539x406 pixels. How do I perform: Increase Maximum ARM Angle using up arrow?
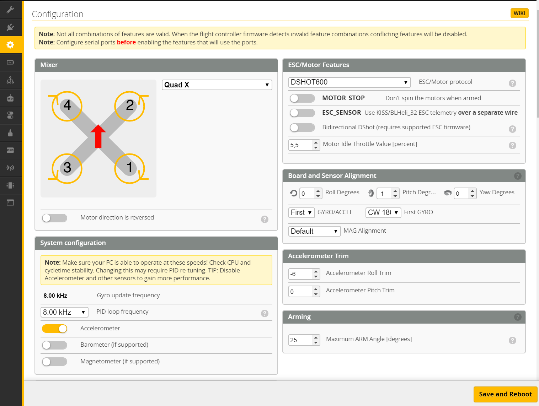pos(316,337)
